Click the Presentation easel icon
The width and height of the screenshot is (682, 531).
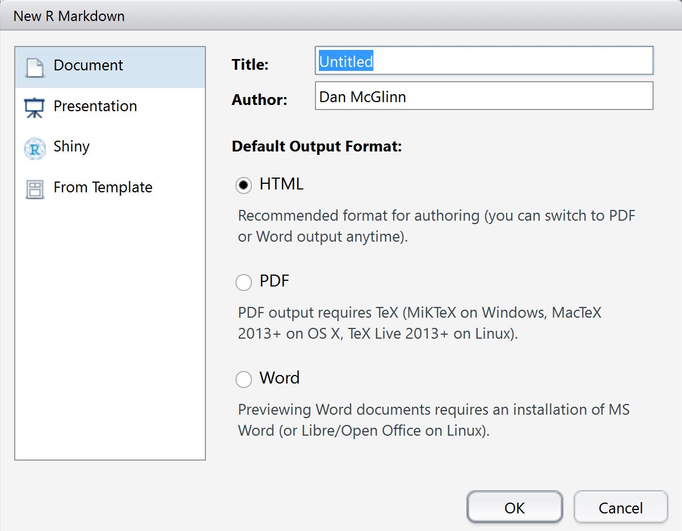35,108
